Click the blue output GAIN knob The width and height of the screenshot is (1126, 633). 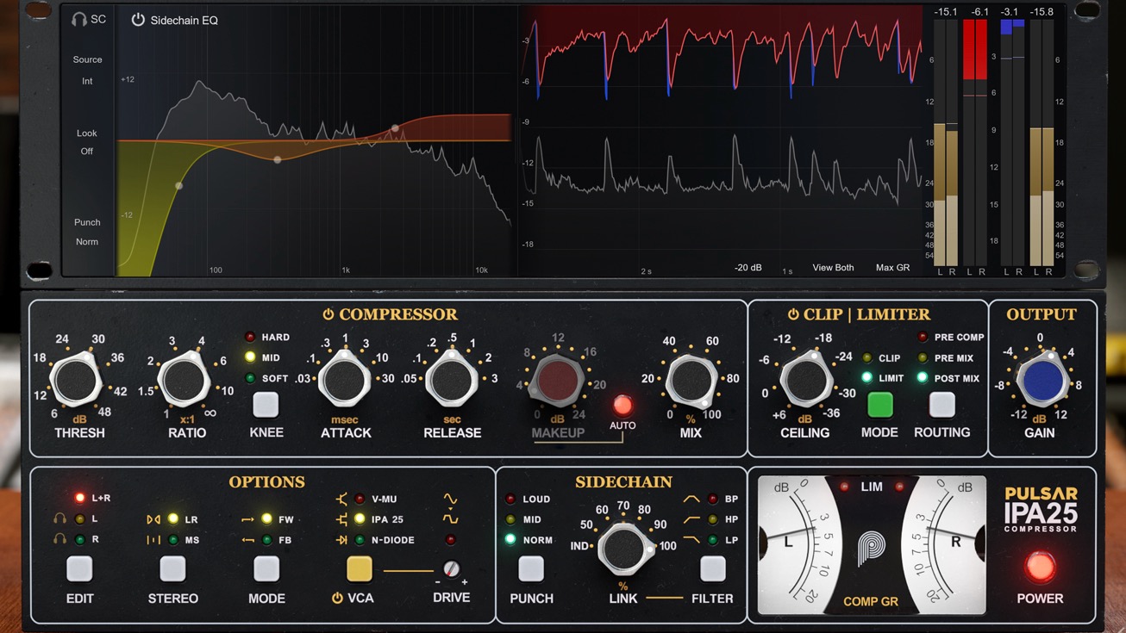(x=1042, y=379)
